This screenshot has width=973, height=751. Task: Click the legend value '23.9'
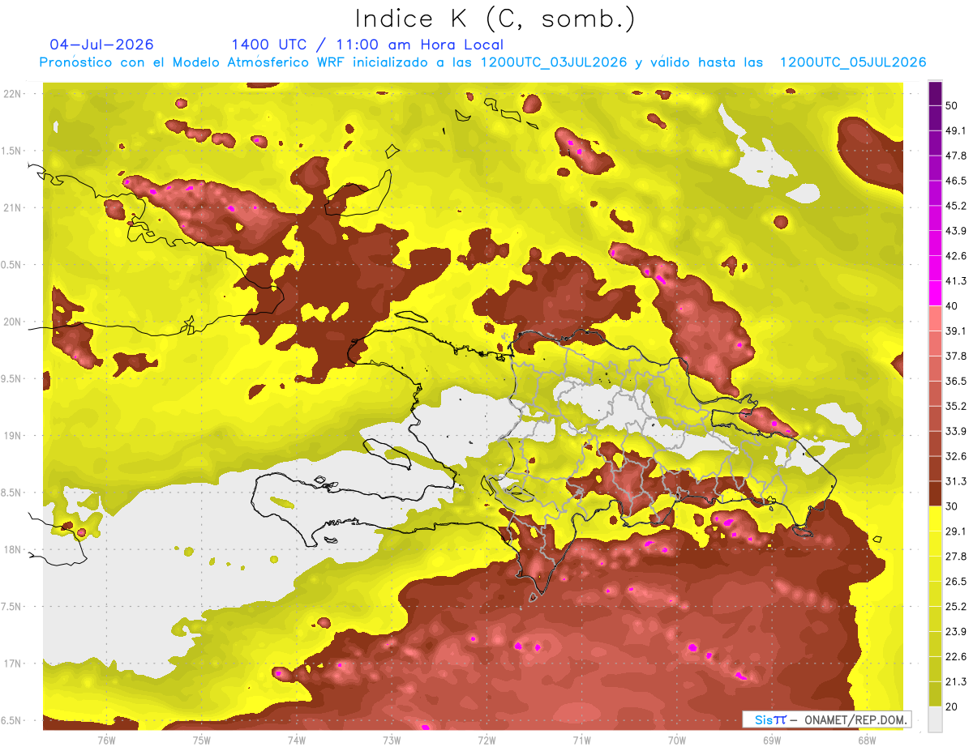[x=955, y=631]
